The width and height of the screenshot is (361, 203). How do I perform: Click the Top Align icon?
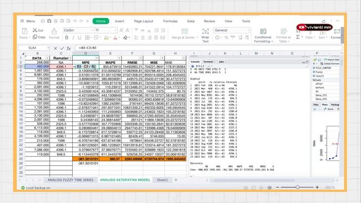coord(136,30)
